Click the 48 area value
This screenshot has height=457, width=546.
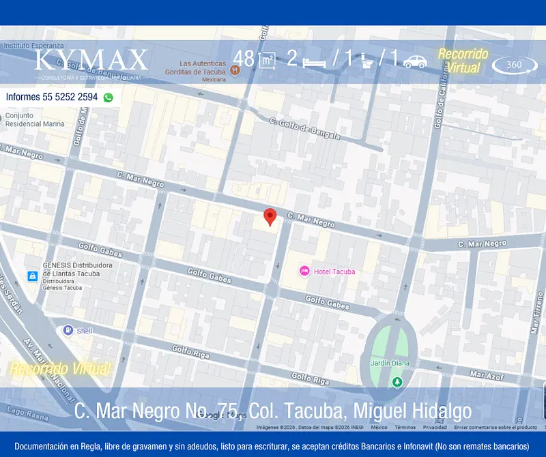(x=244, y=58)
